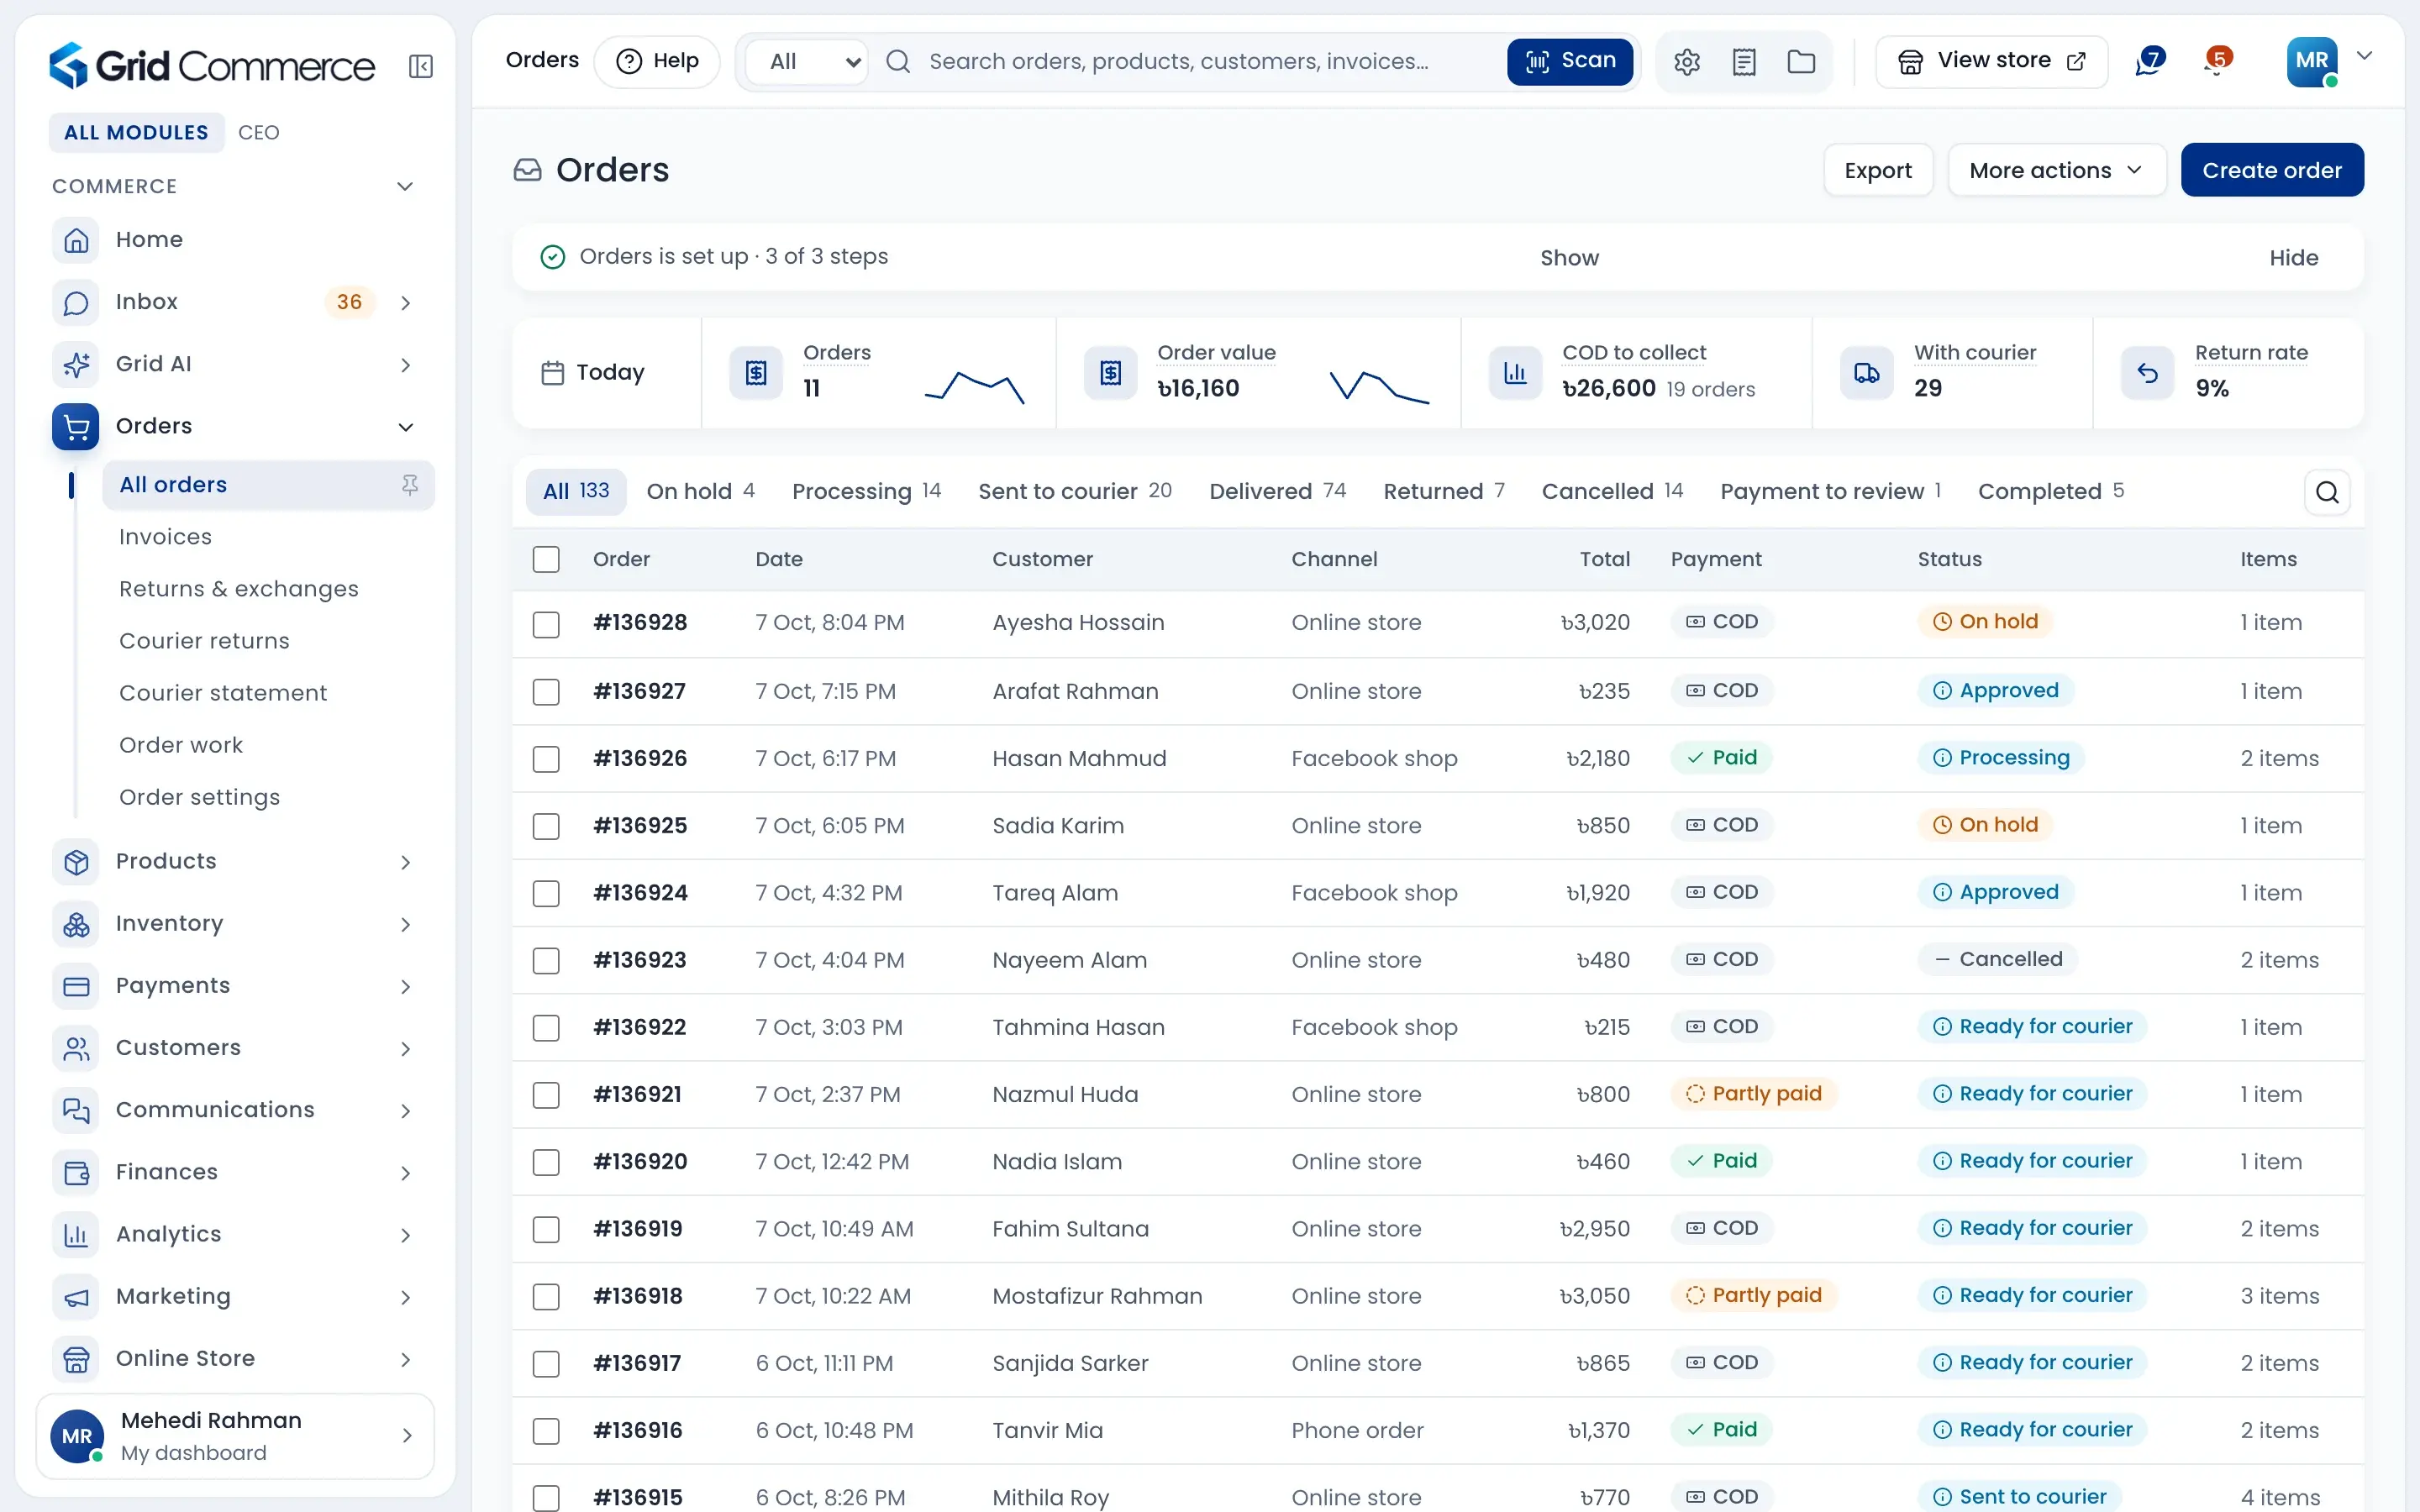
Task: Open the Delivered tab
Action: [x=1277, y=491]
